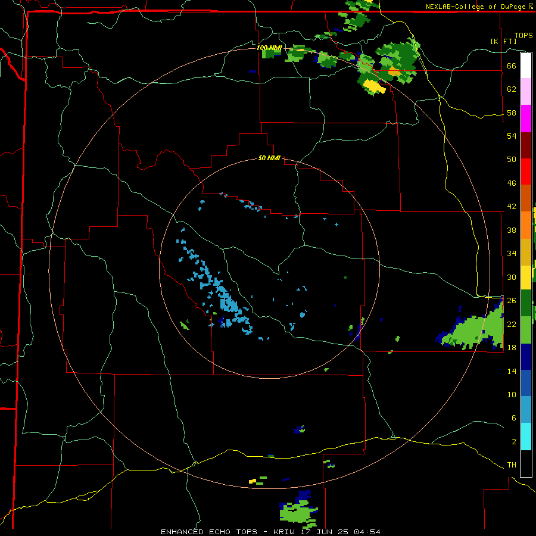Click the '34' legend value
Screen dimensions: 536x536
click(512, 253)
